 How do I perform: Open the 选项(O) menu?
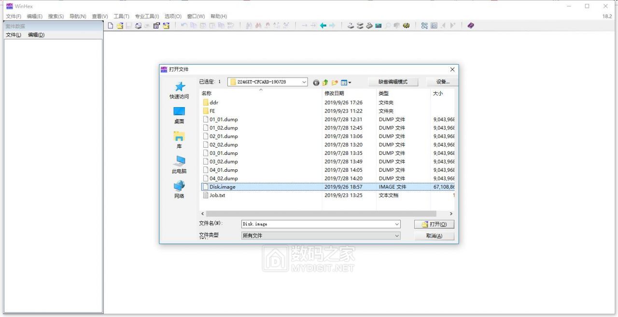173,16
